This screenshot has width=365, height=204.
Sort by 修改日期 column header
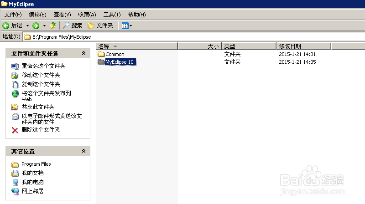[303, 46]
